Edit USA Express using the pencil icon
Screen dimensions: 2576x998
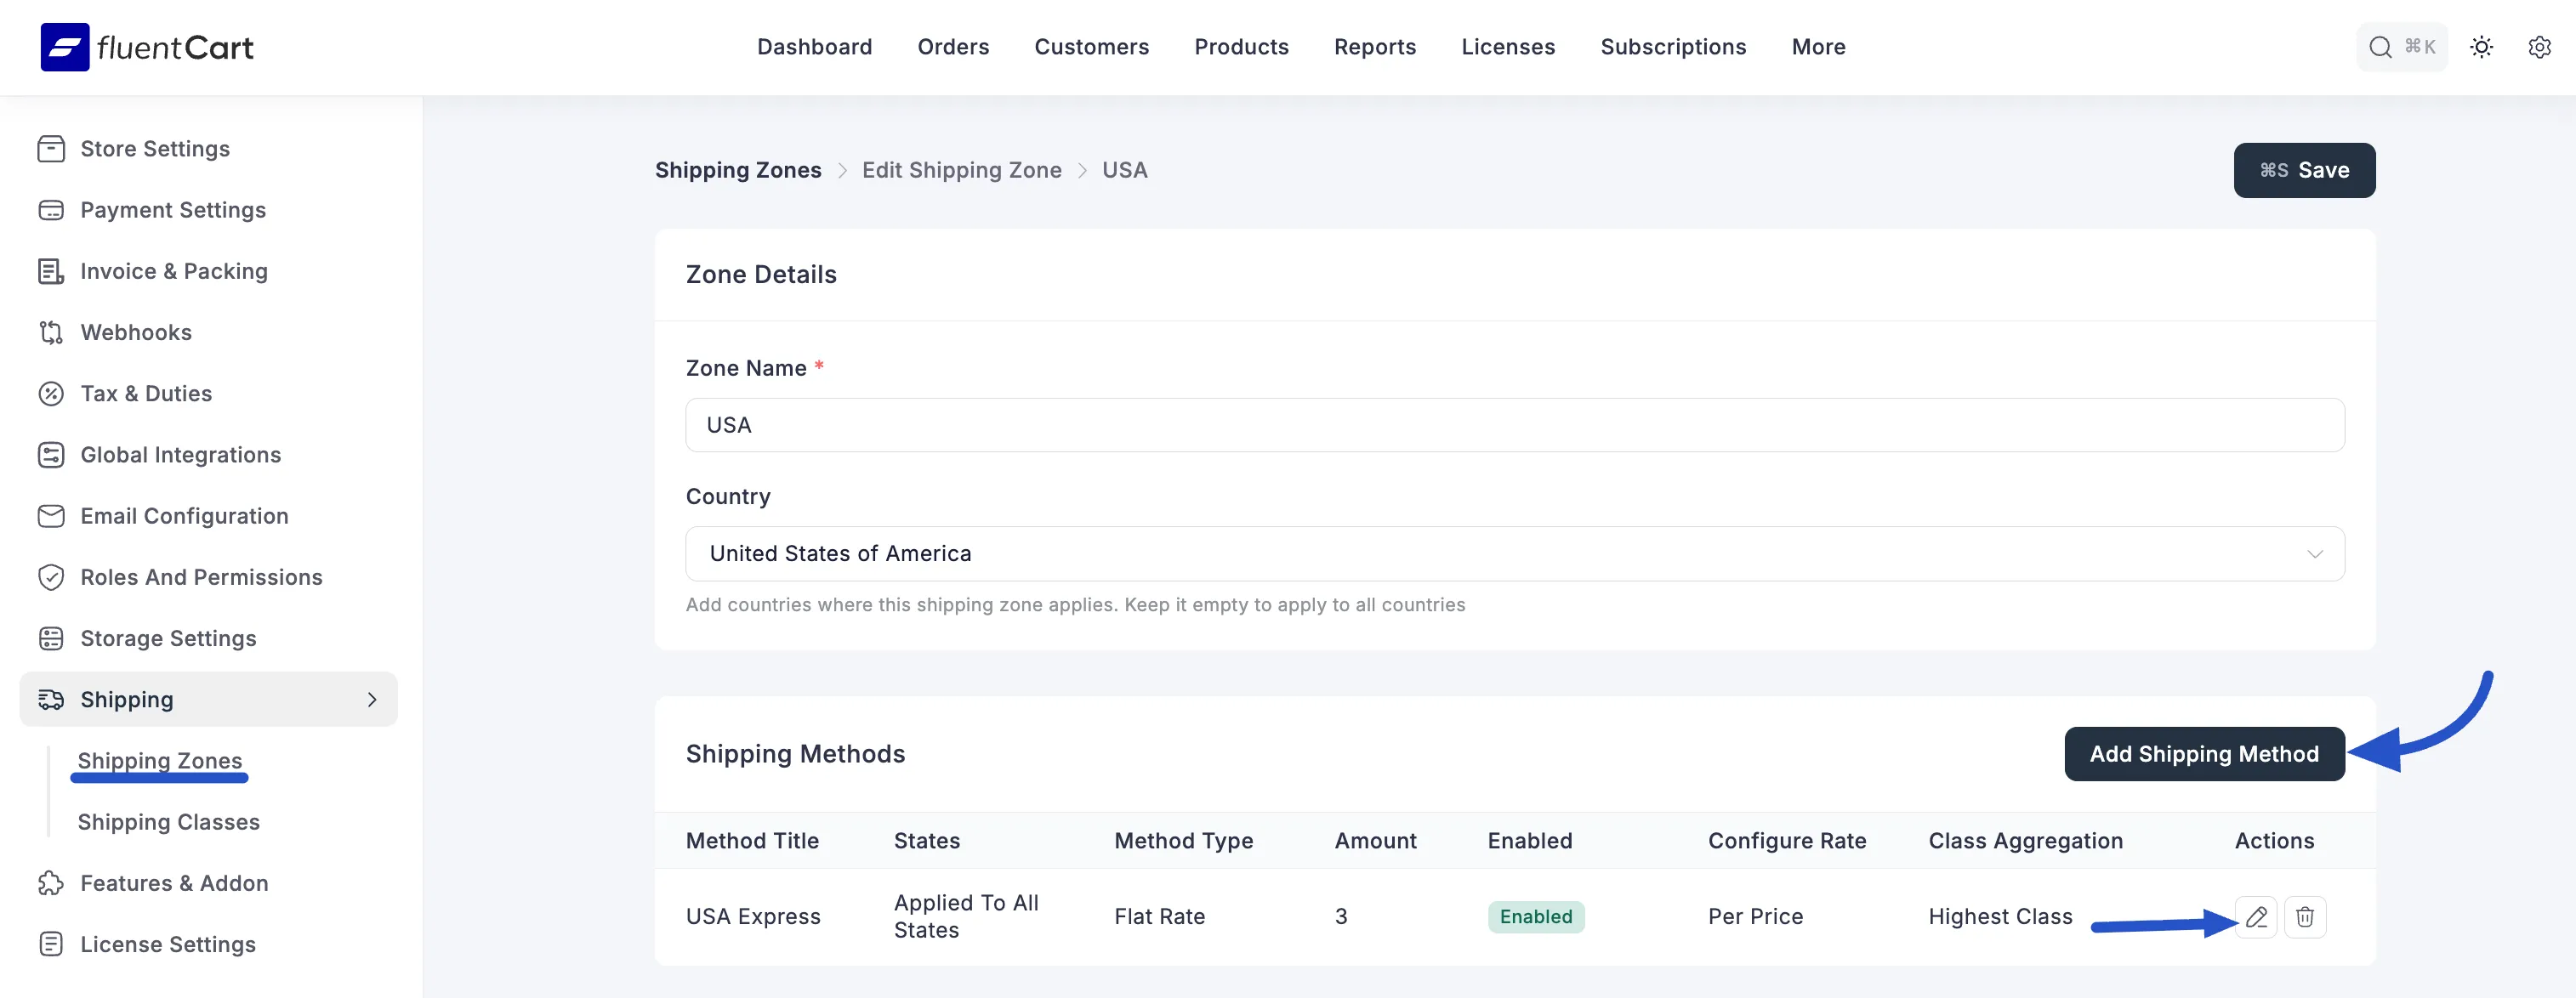pyautogui.click(x=2256, y=916)
